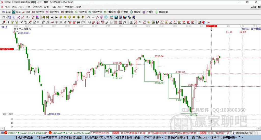
Task: Click the 858523 云计算 stock code label
Action: coord(251,29)
